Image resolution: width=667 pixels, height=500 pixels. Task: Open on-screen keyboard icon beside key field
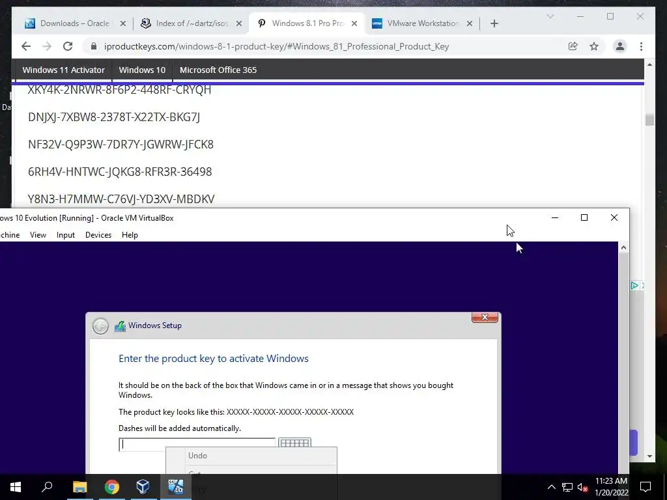(x=295, y=443)
